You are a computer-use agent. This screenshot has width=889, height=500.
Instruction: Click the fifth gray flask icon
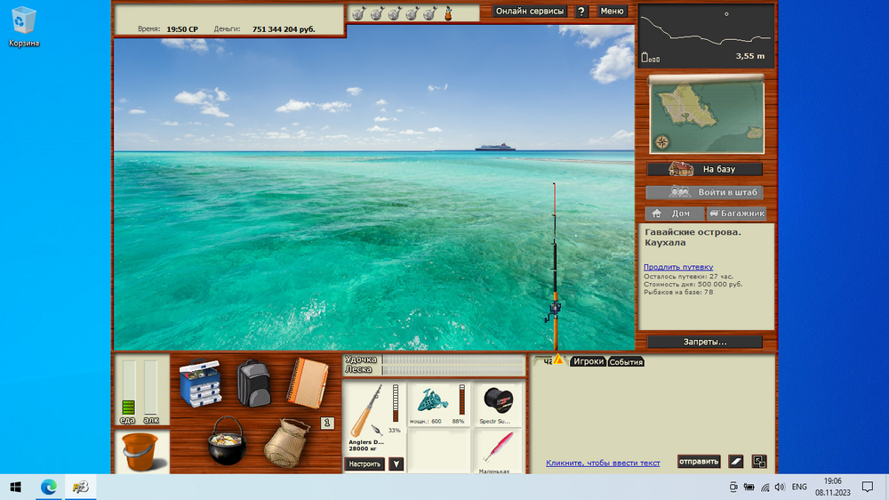430,13
